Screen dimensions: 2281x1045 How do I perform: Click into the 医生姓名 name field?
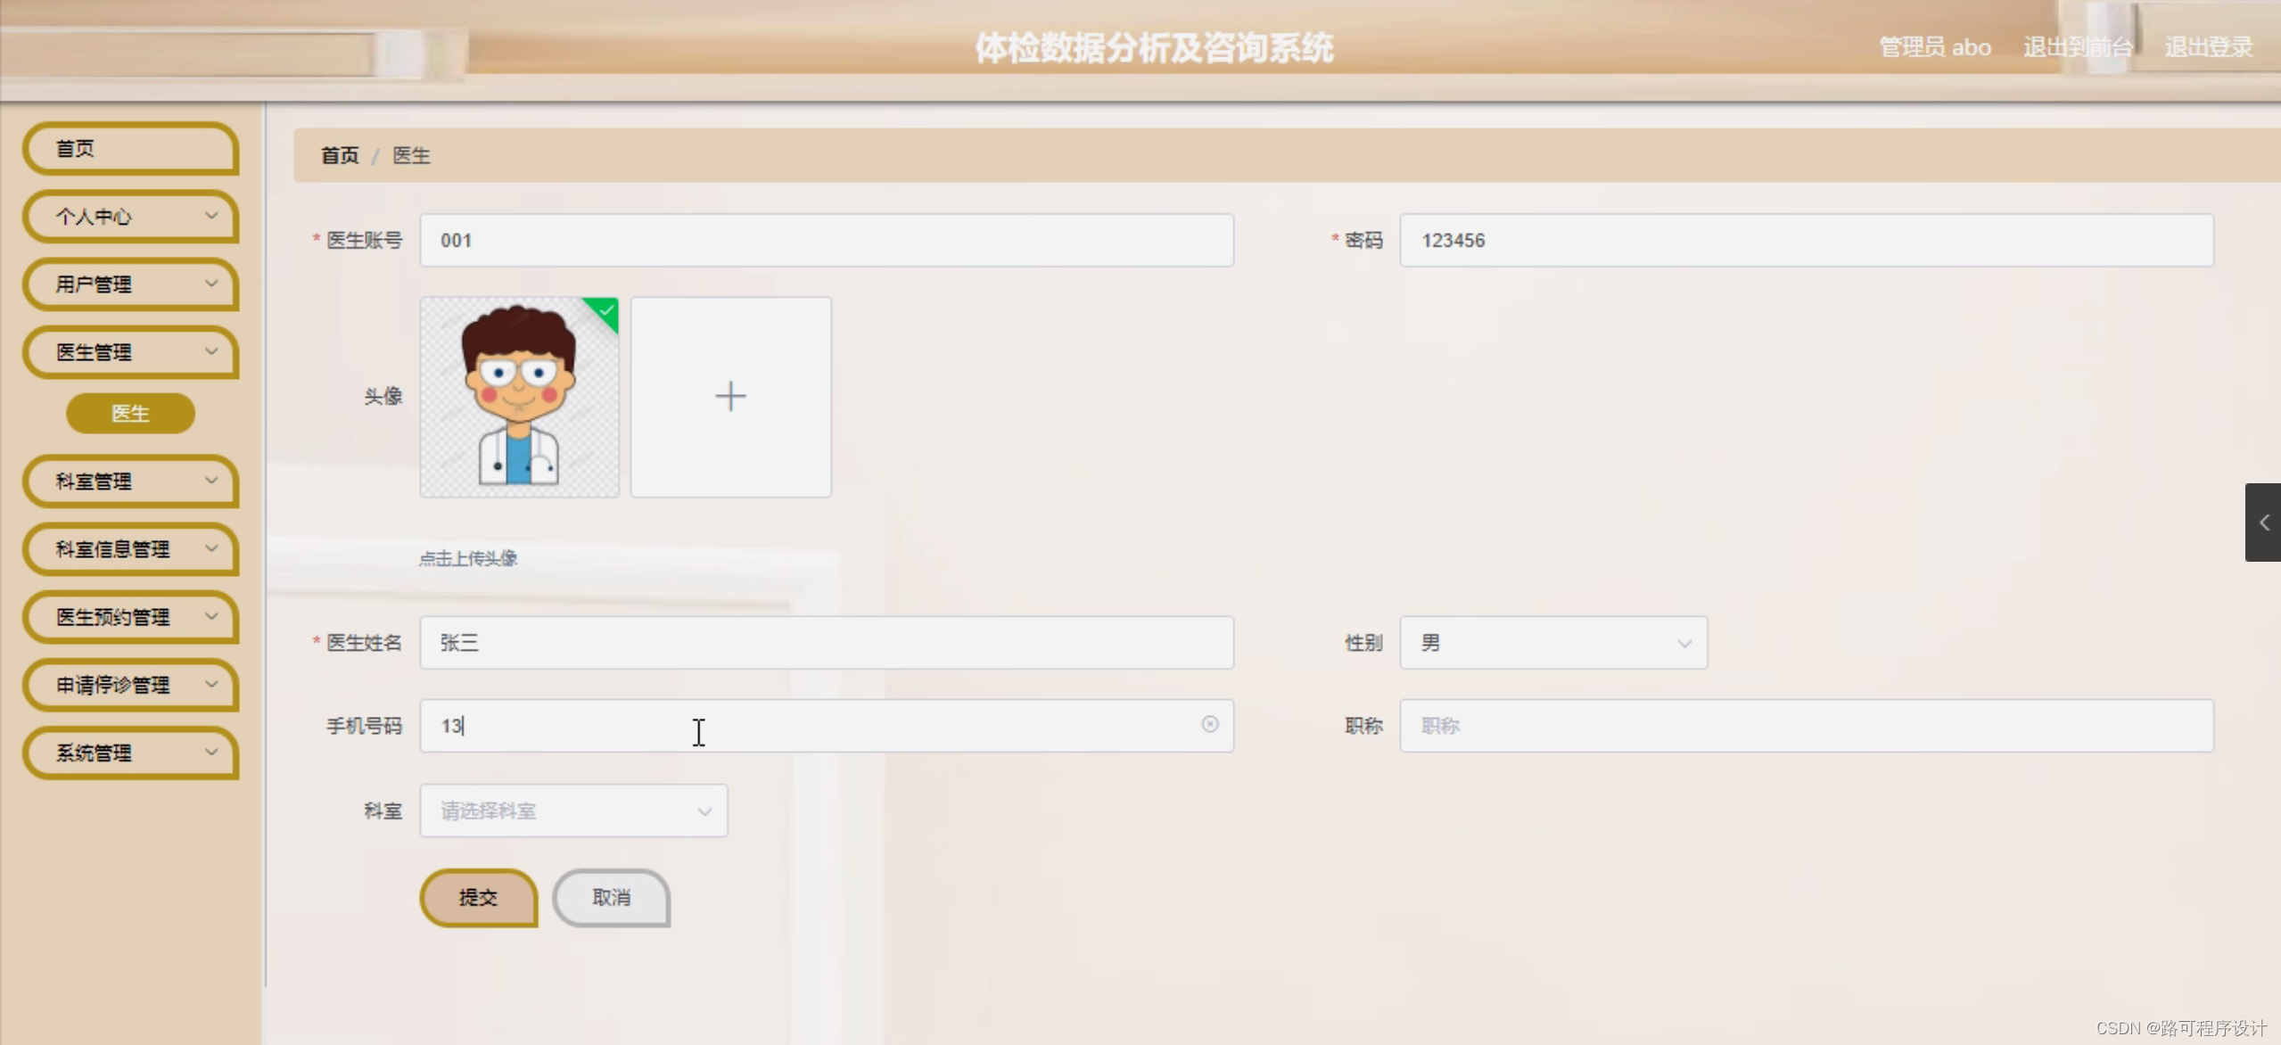tap(826, 643)
